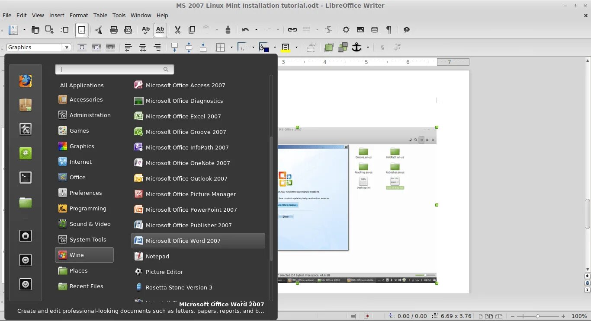Viewport: 591px width, 321px height.
Task: Open the Tools menu
Action: click(x=119, y=15)
